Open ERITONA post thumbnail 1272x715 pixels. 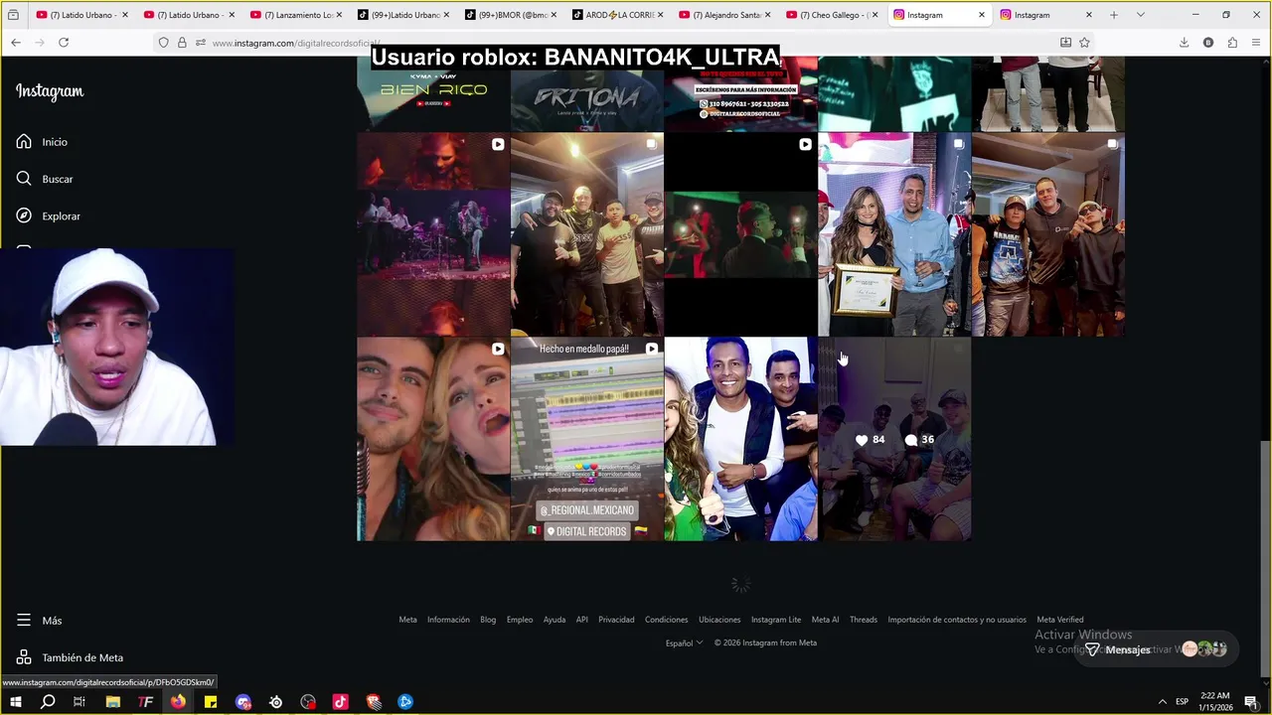point(586,94)
